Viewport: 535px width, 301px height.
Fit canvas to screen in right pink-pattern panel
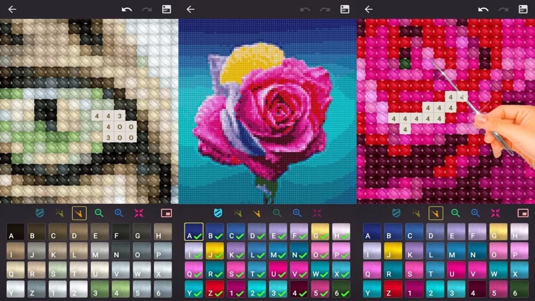pos(495,213)
